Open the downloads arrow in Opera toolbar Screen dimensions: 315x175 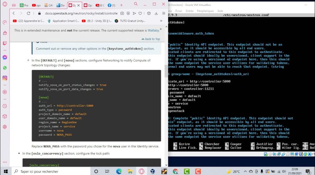156,13
